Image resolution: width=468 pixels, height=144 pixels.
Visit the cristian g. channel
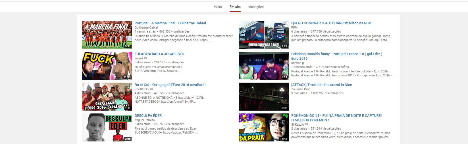(x=298, y=63)
